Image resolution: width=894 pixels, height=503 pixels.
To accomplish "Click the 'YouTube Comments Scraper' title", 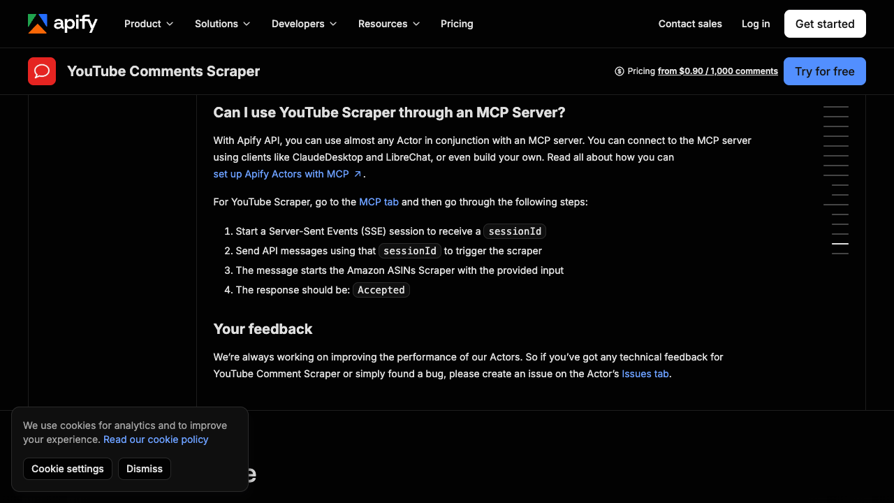I will pos(163,71).
